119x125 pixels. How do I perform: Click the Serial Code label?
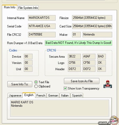[14, 26]
